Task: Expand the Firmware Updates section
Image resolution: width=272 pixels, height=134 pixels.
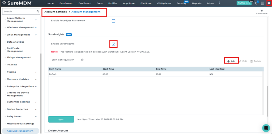Action: [36, 79]
